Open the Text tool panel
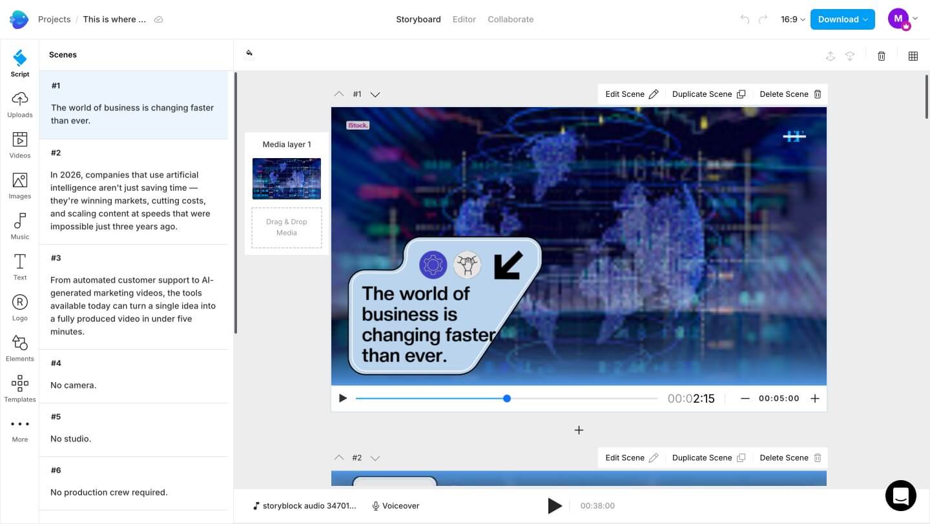This screenshot has height=524, width=930. pyautogui.click(x=20, y=267)
